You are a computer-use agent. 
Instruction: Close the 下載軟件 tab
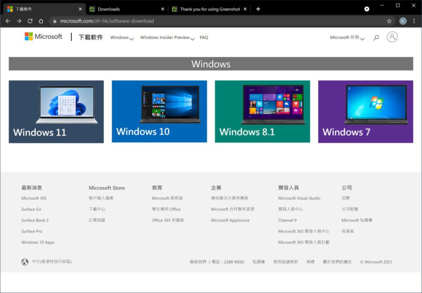pos(80,9)
